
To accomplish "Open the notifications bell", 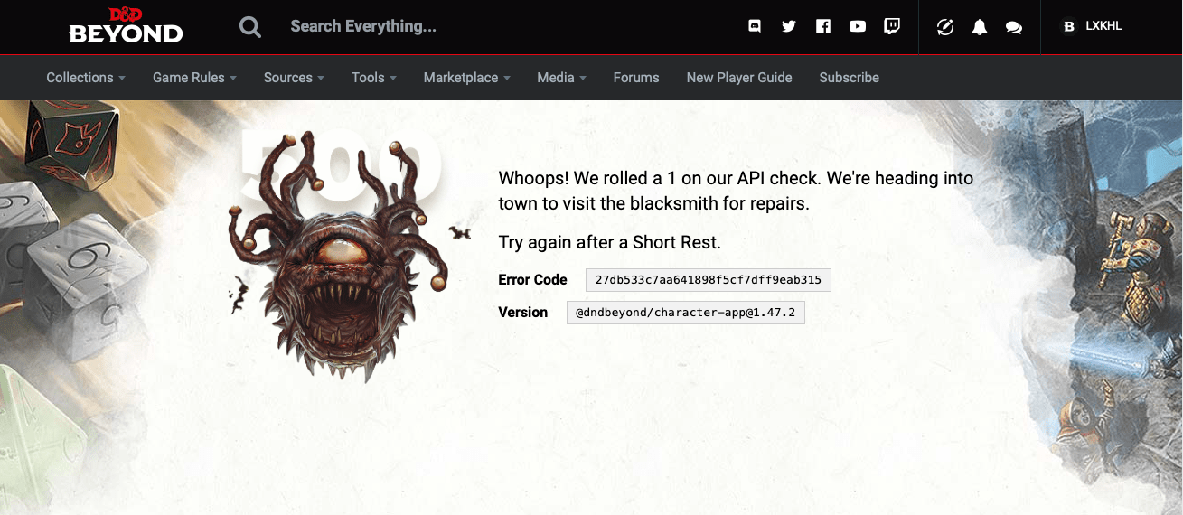I will point(980,27).
